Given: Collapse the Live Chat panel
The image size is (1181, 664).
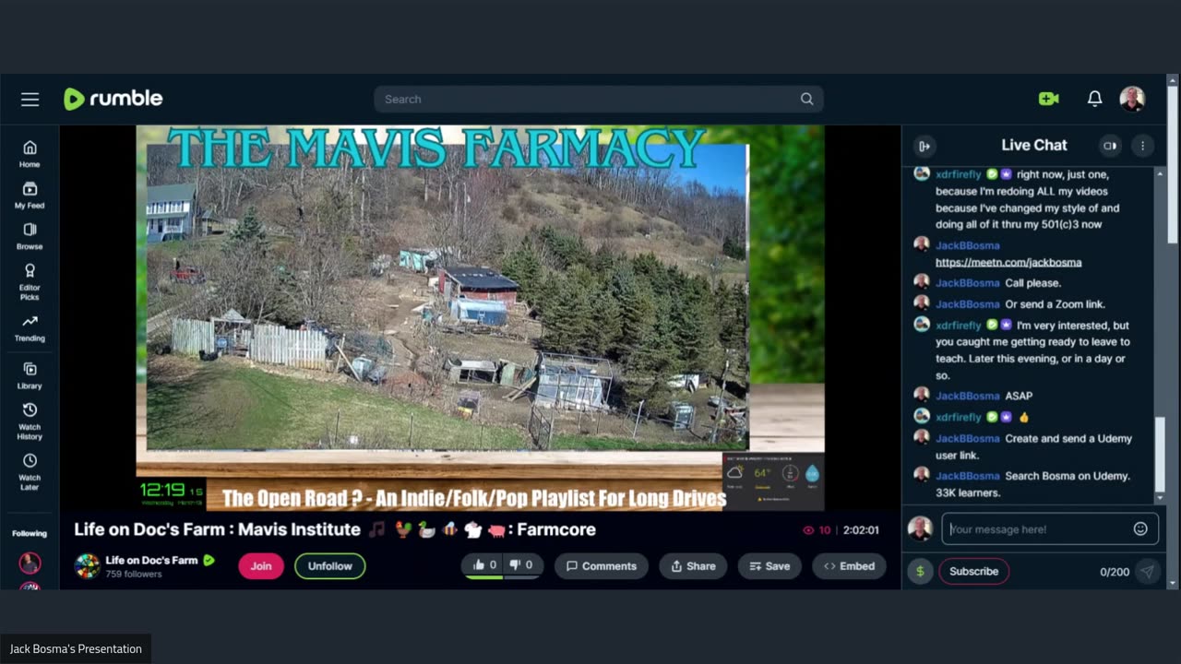Looking at the screenshot, I should click(x=924, y=146).
